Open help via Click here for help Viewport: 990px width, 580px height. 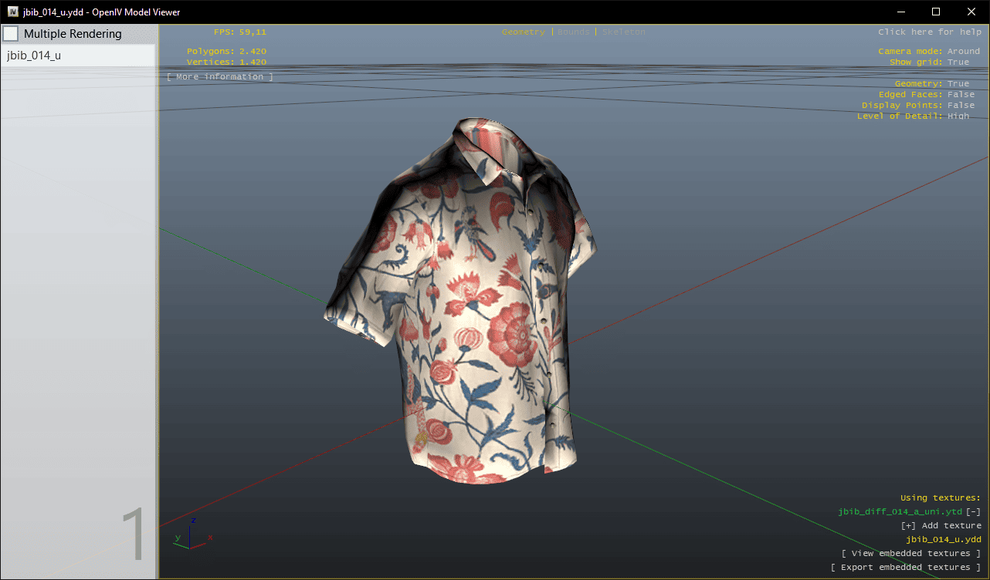(x=929, y=32)
